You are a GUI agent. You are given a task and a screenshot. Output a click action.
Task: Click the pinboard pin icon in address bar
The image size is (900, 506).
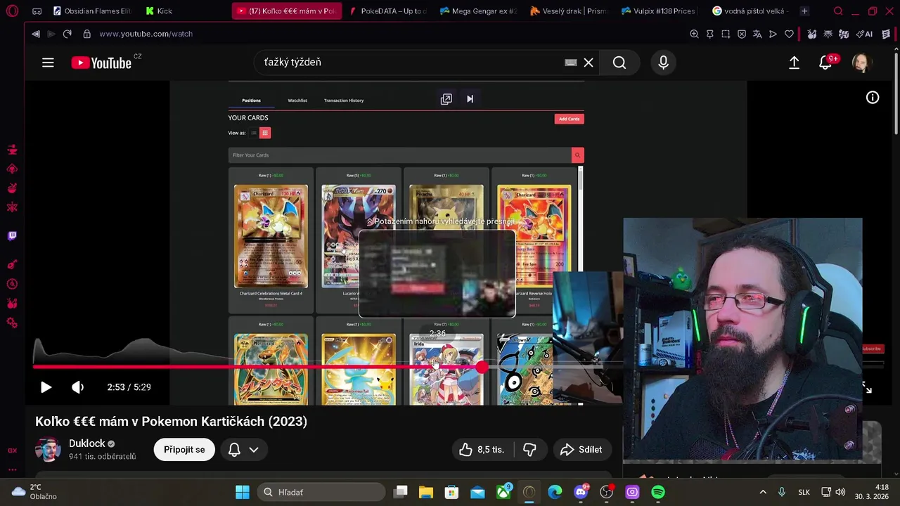[x=710, y=34]
